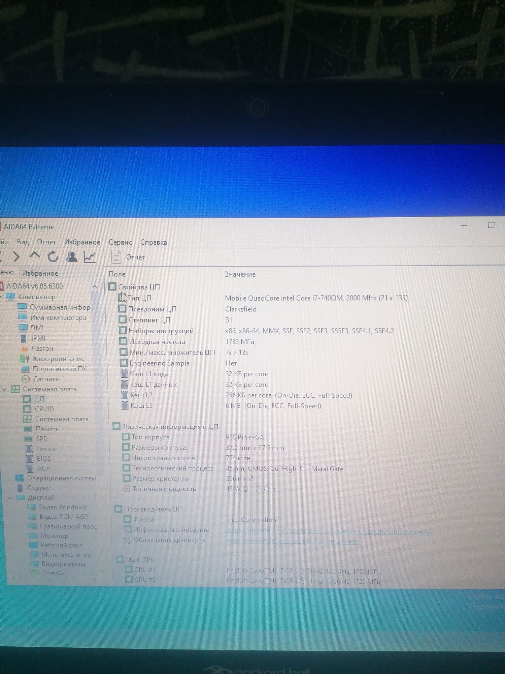
Task: Open the graph chart toolbar icon
Action: tap(90, 257)
